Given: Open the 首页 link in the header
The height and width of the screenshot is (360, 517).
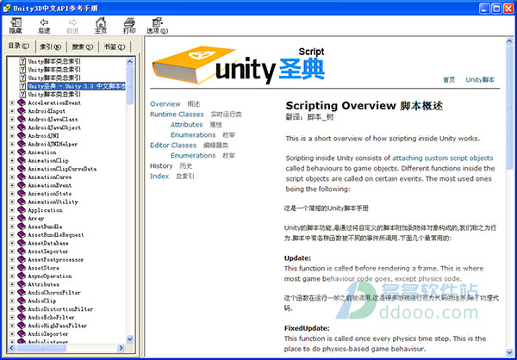Looking at the screenshot, I should click(x=449, y=80).
